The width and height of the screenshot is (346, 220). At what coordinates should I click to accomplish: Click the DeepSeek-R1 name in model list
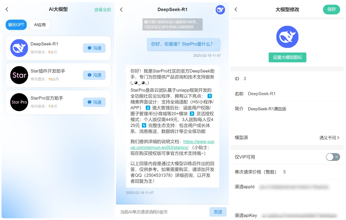tap(44, 44)
